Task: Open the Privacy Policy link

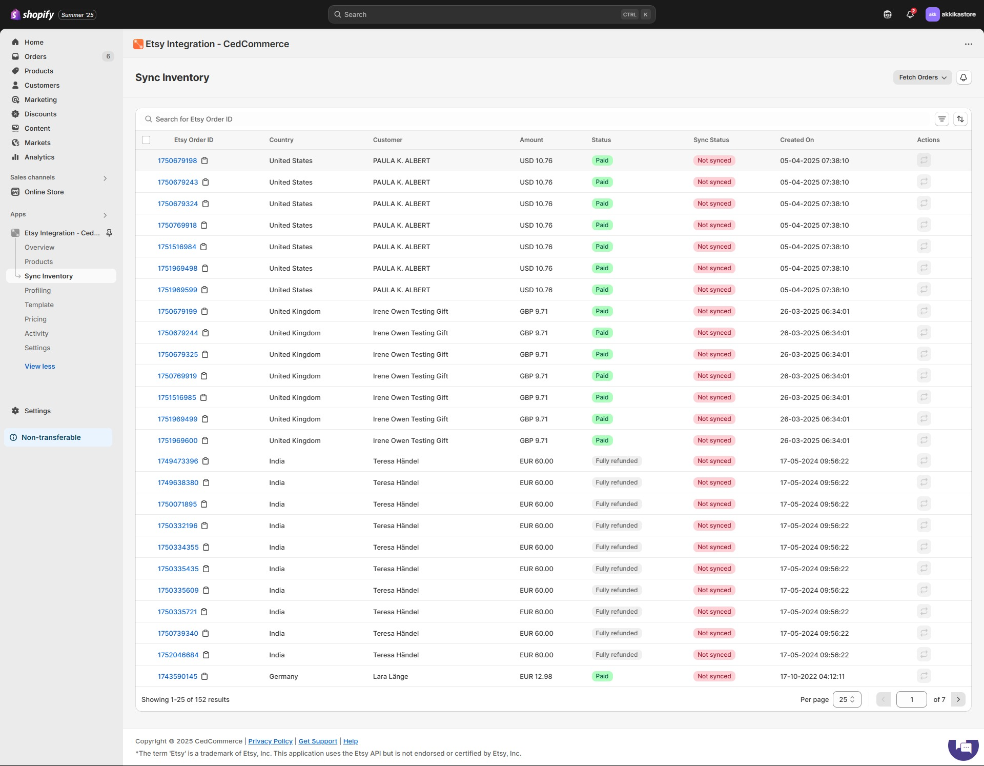Action: [x=270, y=741]
